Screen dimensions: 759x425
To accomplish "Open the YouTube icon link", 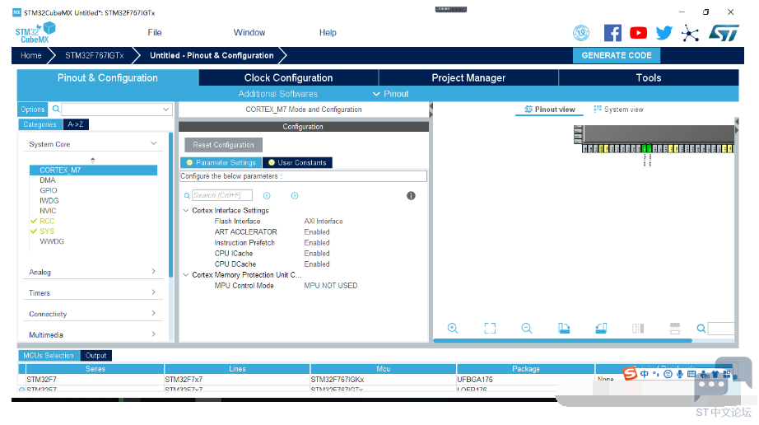I will tap(638, 33).
